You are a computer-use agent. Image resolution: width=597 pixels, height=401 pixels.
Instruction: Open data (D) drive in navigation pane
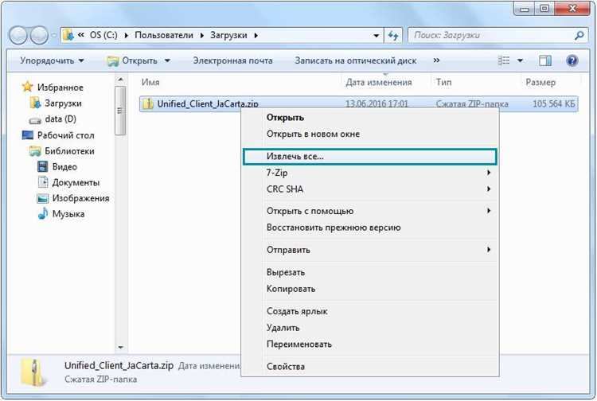coord(53,119)
